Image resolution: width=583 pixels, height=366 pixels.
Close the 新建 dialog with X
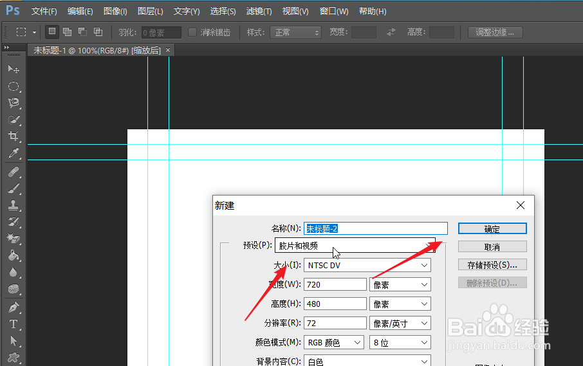521,205
